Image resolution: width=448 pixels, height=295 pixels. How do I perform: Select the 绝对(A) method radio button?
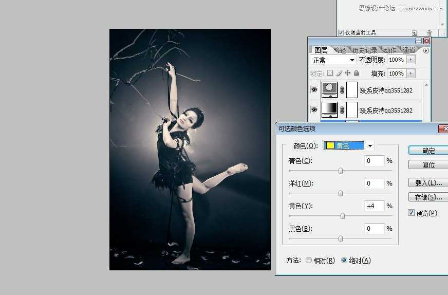pyautogui.click(x=344, y=260)
